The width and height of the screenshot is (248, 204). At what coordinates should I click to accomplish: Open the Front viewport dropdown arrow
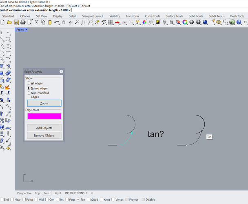(x=27, y=30)
